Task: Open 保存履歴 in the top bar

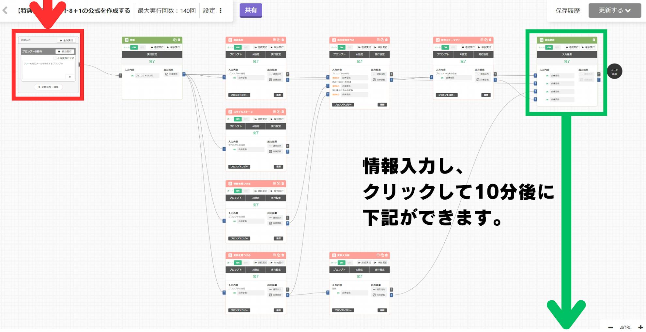Action: (x=568, y=11)
